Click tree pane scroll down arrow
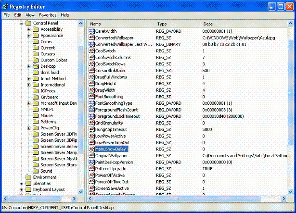 coord(81,192)
